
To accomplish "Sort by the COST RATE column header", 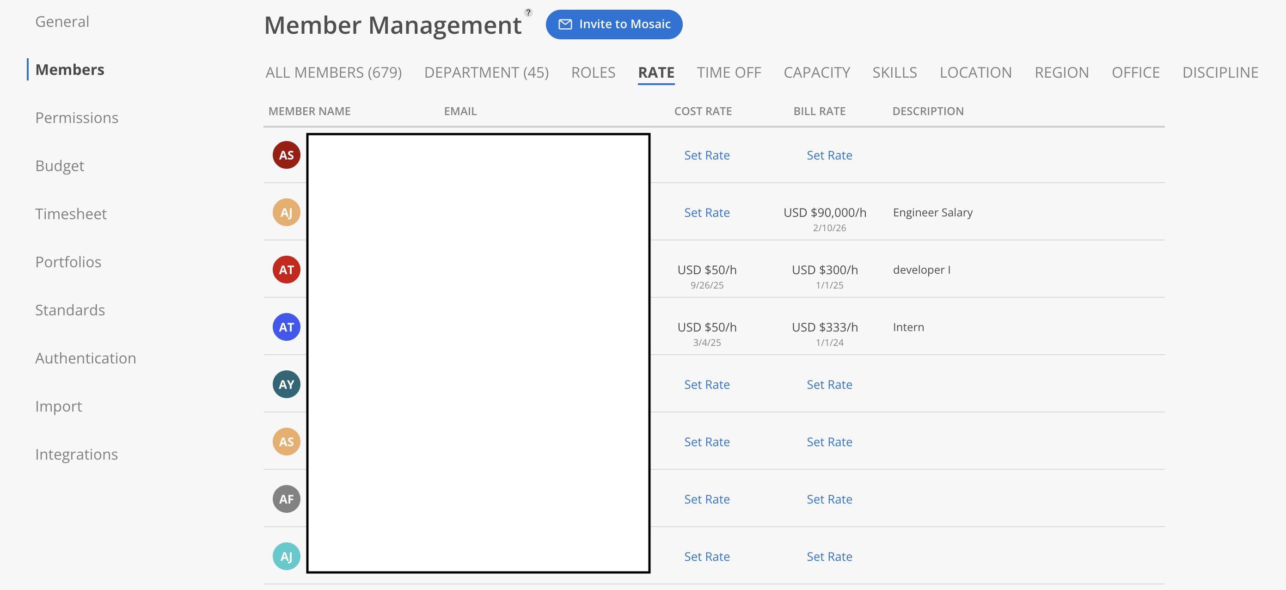I will click(x=703, y=111).
